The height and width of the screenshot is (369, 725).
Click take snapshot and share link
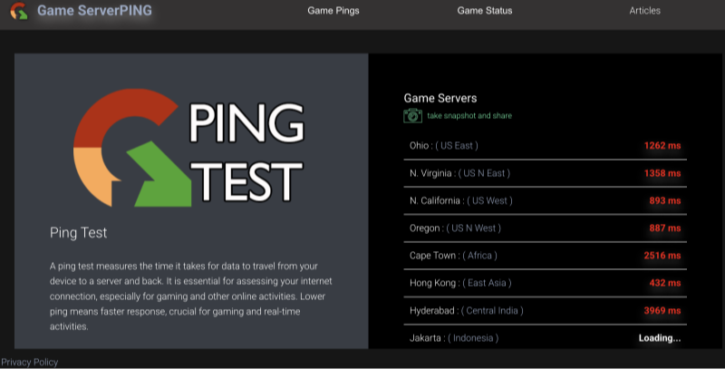point(469,116)
